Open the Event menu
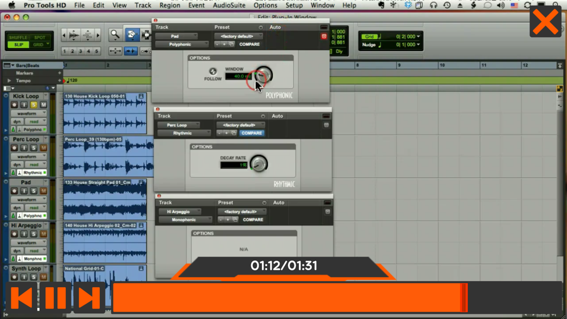Image resolution: width=567 pixels, height=319 pixels. (x=196, y=6)
